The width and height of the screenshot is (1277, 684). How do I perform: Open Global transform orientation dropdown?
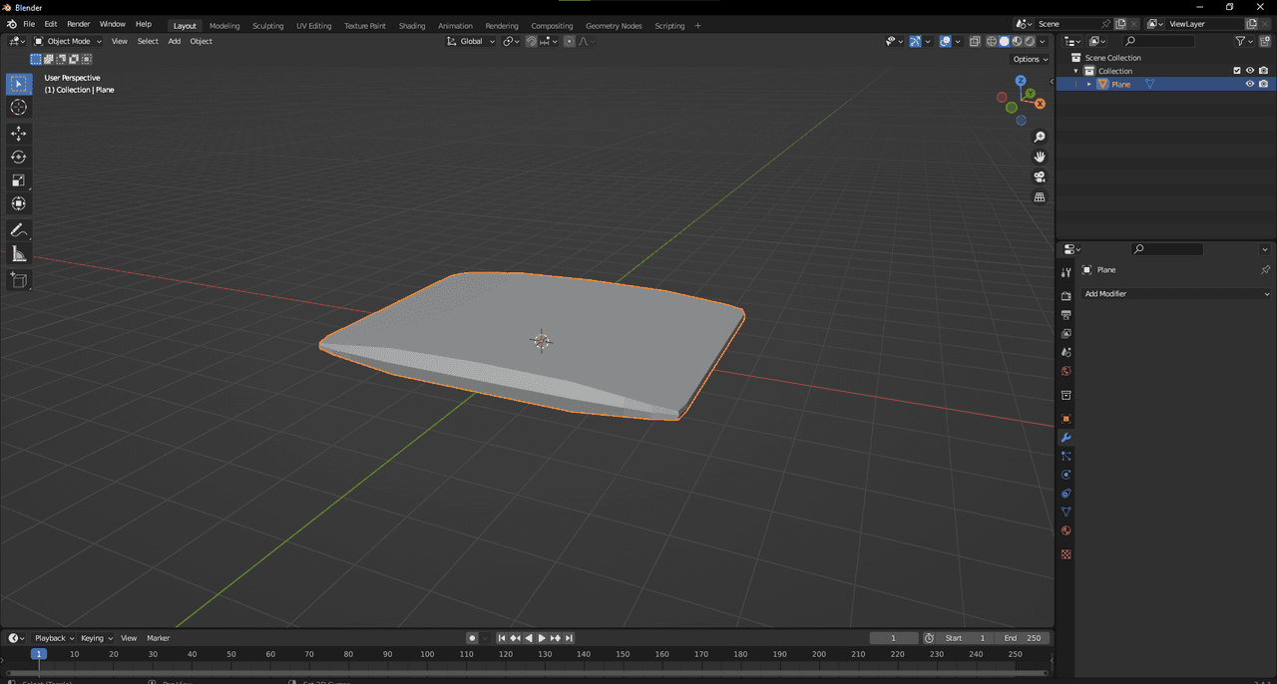coord(471,41)
